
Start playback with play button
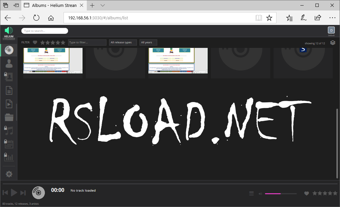click(x=14, y=193)
